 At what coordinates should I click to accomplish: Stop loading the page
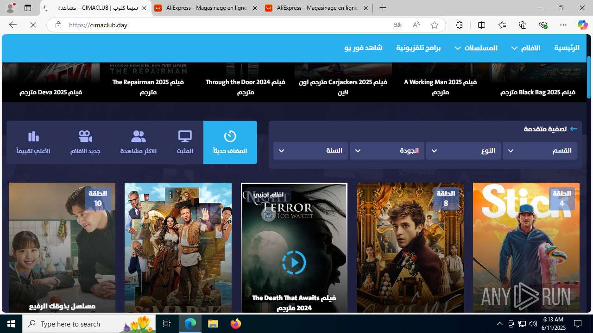click(33, 25)
